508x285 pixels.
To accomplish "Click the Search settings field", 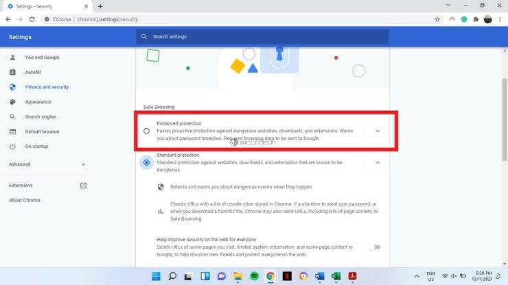I will coord(262,36).
